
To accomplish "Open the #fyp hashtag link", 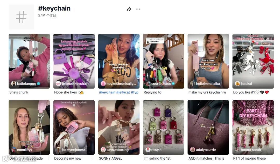I will click(x=135, y=92).
